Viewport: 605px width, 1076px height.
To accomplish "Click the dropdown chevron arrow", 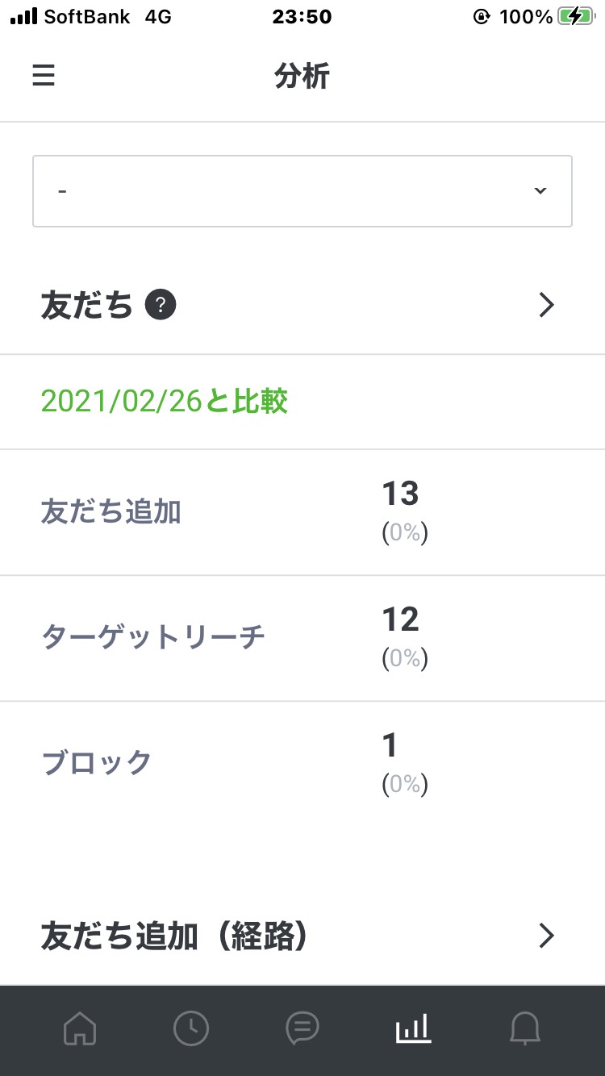I will coord(540,191).
